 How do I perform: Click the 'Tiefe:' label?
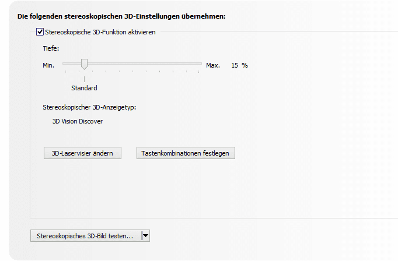pos(51,48)
